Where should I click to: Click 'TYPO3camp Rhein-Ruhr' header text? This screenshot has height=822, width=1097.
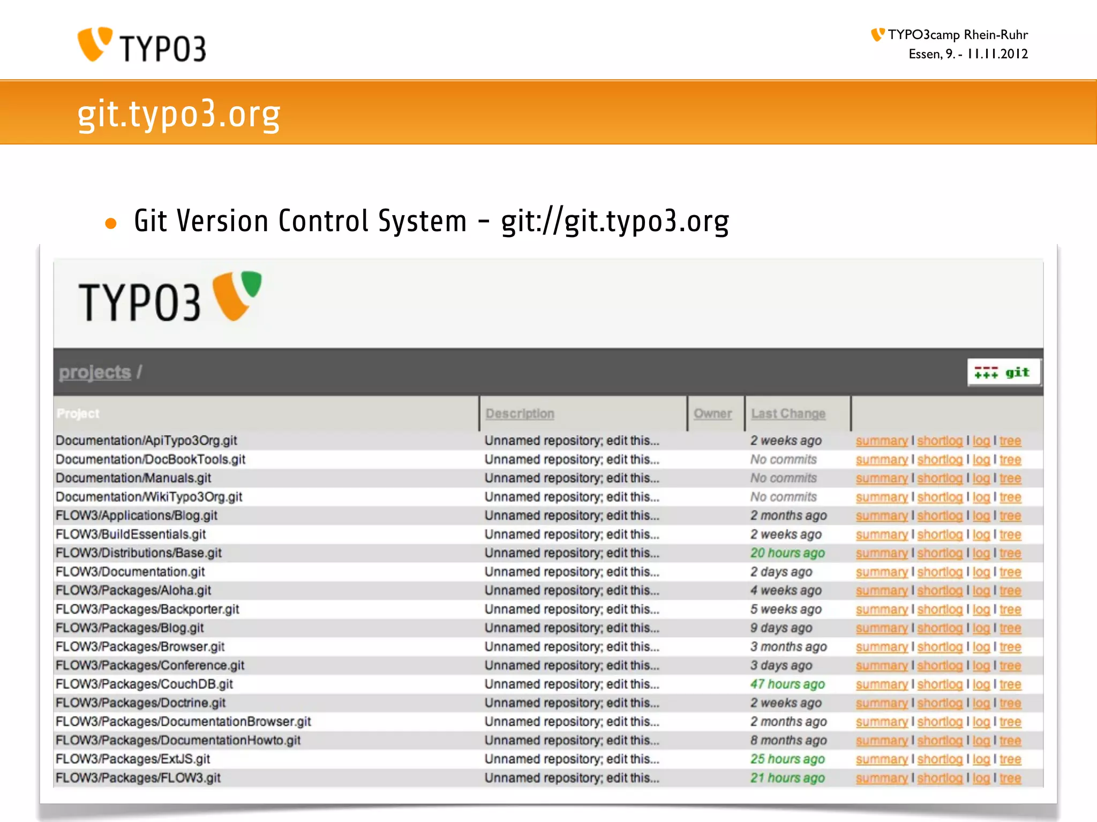tap(958, 35)
